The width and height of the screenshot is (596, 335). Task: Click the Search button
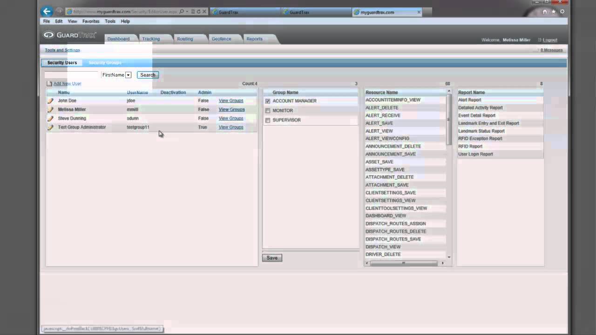click(148, 75)
